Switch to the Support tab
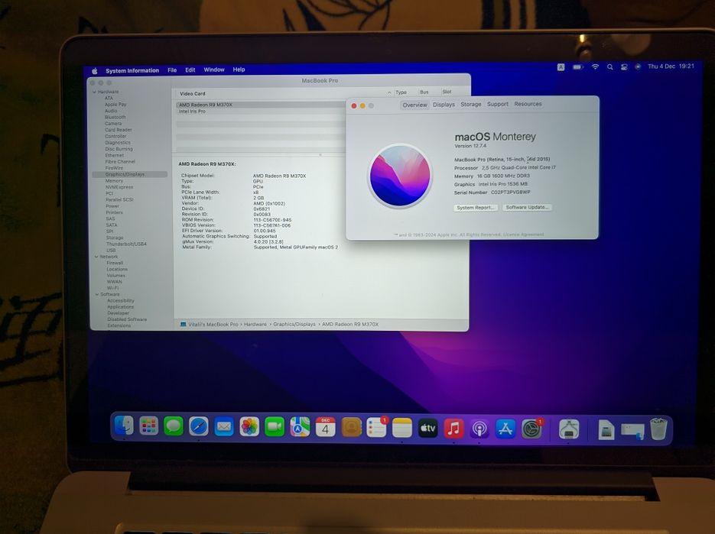 click(498, 104)
